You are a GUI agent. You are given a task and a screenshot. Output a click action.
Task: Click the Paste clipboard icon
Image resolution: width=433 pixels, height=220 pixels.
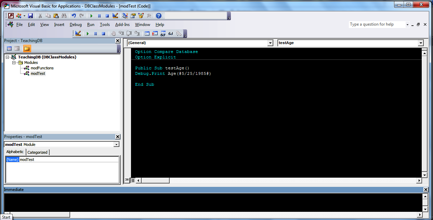[x=56, y=16]
